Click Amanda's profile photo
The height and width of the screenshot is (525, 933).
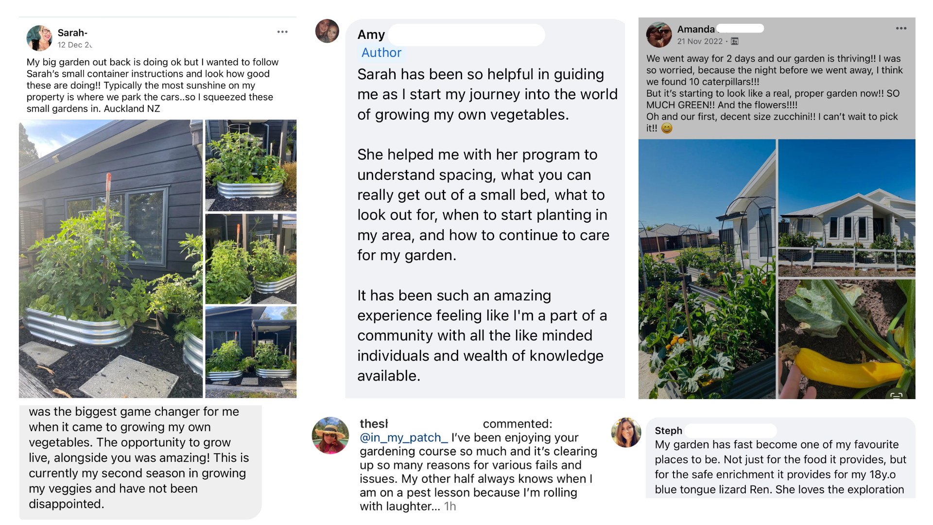pos(659,35)
